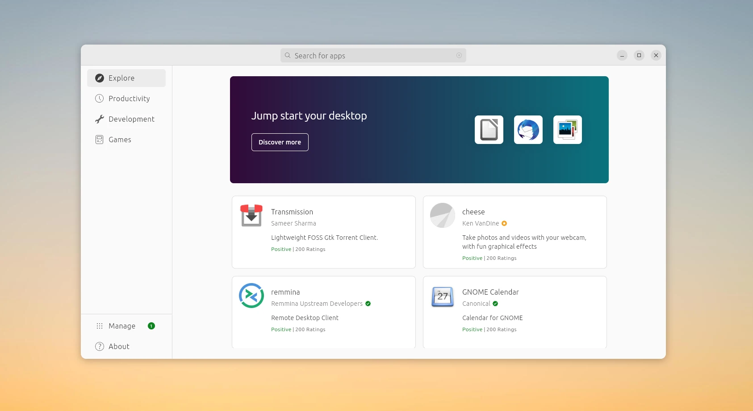
Task: Open the Explore section in sidebar
Action: [126, 78]
